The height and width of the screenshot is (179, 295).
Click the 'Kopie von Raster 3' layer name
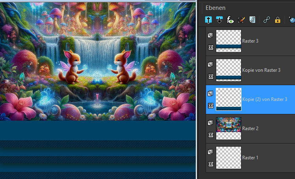pos(261,70)
